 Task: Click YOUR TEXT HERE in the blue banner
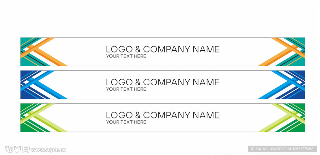(126, 89)
